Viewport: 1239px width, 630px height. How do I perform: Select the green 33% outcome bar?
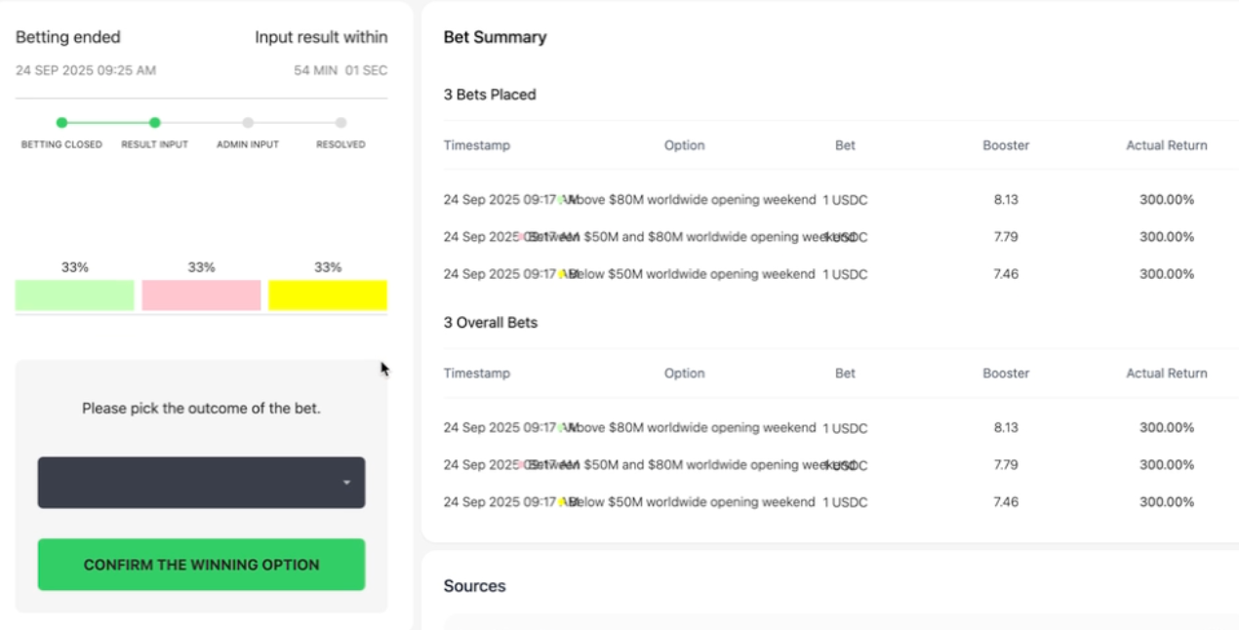[75, 295]
